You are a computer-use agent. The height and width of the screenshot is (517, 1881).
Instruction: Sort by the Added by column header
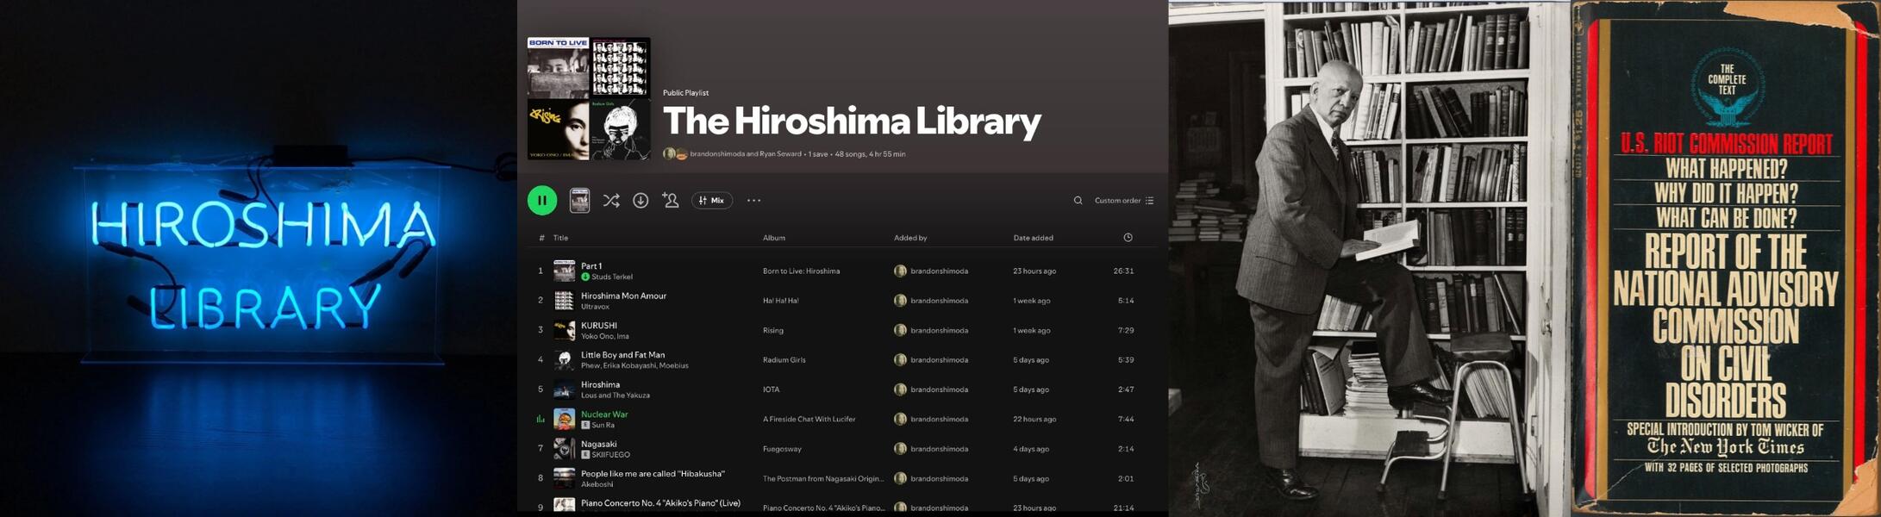coord(910,238)
